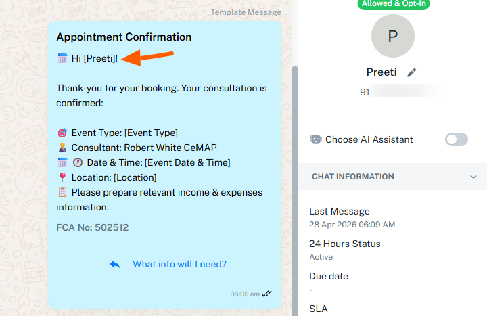Image resolution: width=487 pixels, height=316 pixels.
Task: Click the red pin emoji beside Location
Action: click(62, 177)
